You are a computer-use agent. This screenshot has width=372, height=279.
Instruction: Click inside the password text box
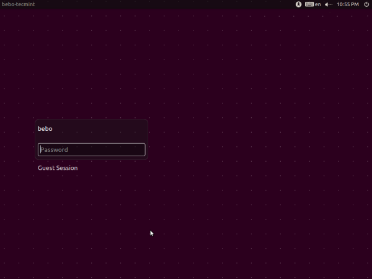91,149
